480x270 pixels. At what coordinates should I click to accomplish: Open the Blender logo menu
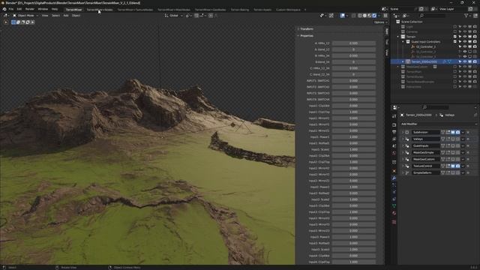[4, 9]
